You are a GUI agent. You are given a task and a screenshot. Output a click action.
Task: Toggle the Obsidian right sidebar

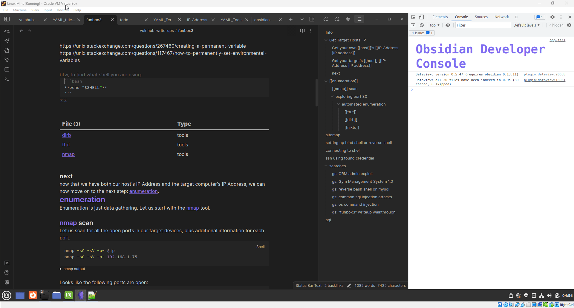[312, 19]
